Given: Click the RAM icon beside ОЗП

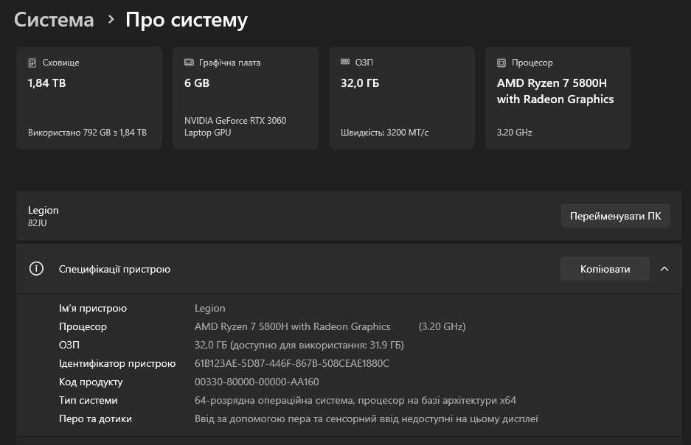Looking at the screenshot, I should 345,62.
